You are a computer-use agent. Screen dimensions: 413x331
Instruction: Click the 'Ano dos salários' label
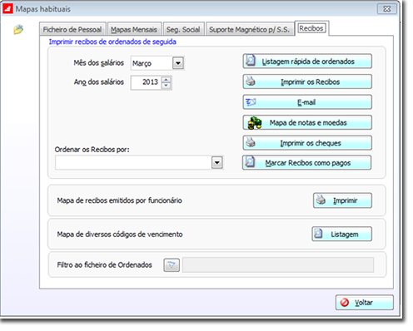point(99,82)
